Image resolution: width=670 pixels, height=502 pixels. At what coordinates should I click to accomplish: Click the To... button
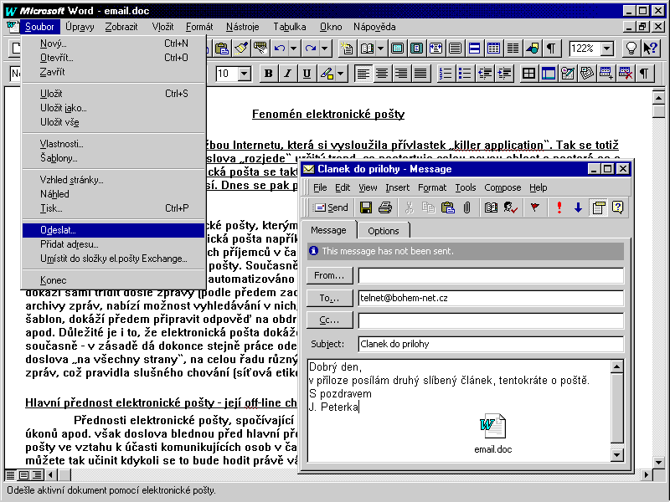329,299
